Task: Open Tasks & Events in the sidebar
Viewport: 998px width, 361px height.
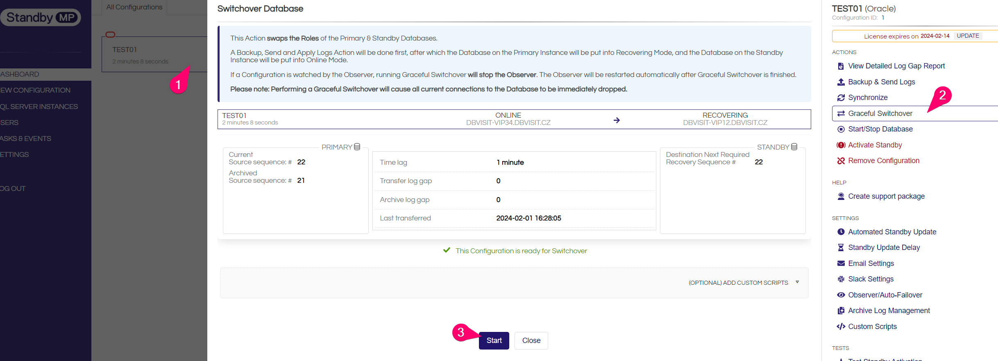Action: coord(25,138)
